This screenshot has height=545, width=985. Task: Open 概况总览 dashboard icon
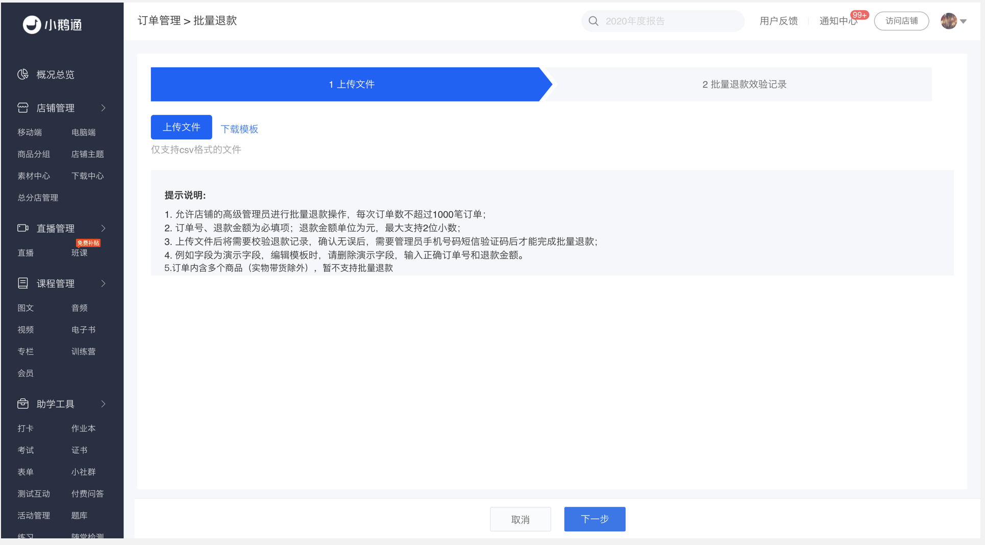tap(23, 75)
